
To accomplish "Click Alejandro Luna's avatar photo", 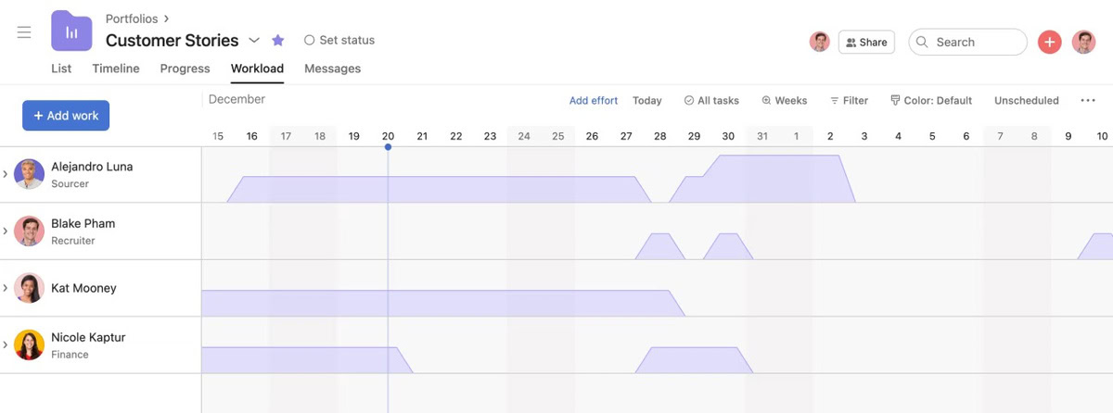I will pyautogui.click(x=30, y=174).
